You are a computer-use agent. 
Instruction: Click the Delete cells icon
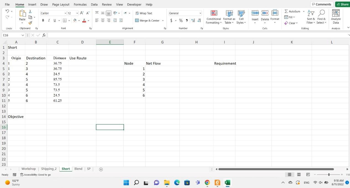(x=265, y=13)
